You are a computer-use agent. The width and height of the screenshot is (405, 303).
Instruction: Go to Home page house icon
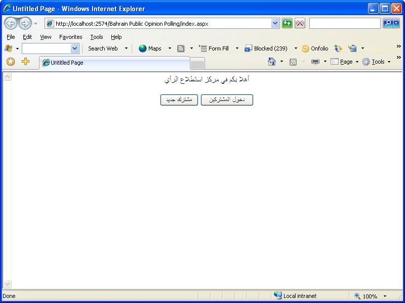(272, 62)
